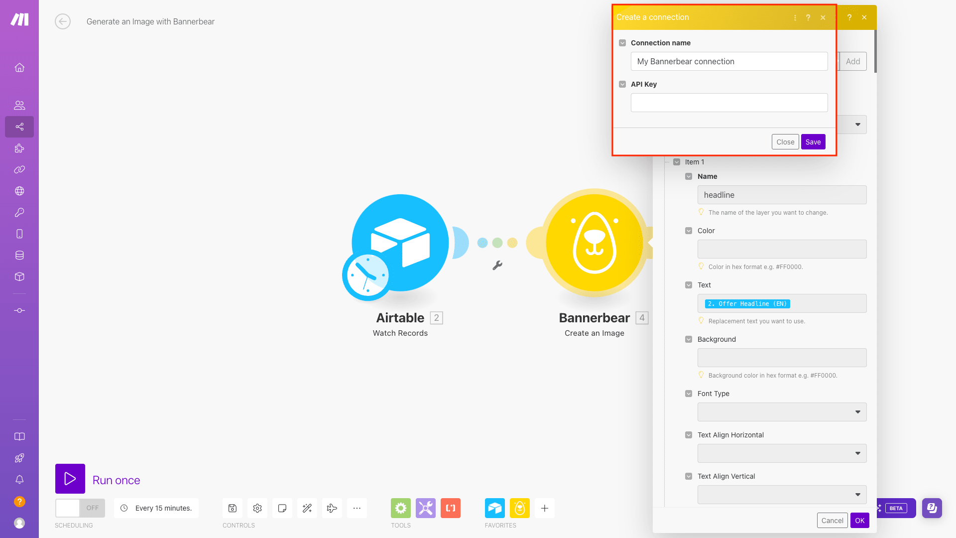
Task: Toggle the Text Align Vertical checkbox
Action: (689, 476)
